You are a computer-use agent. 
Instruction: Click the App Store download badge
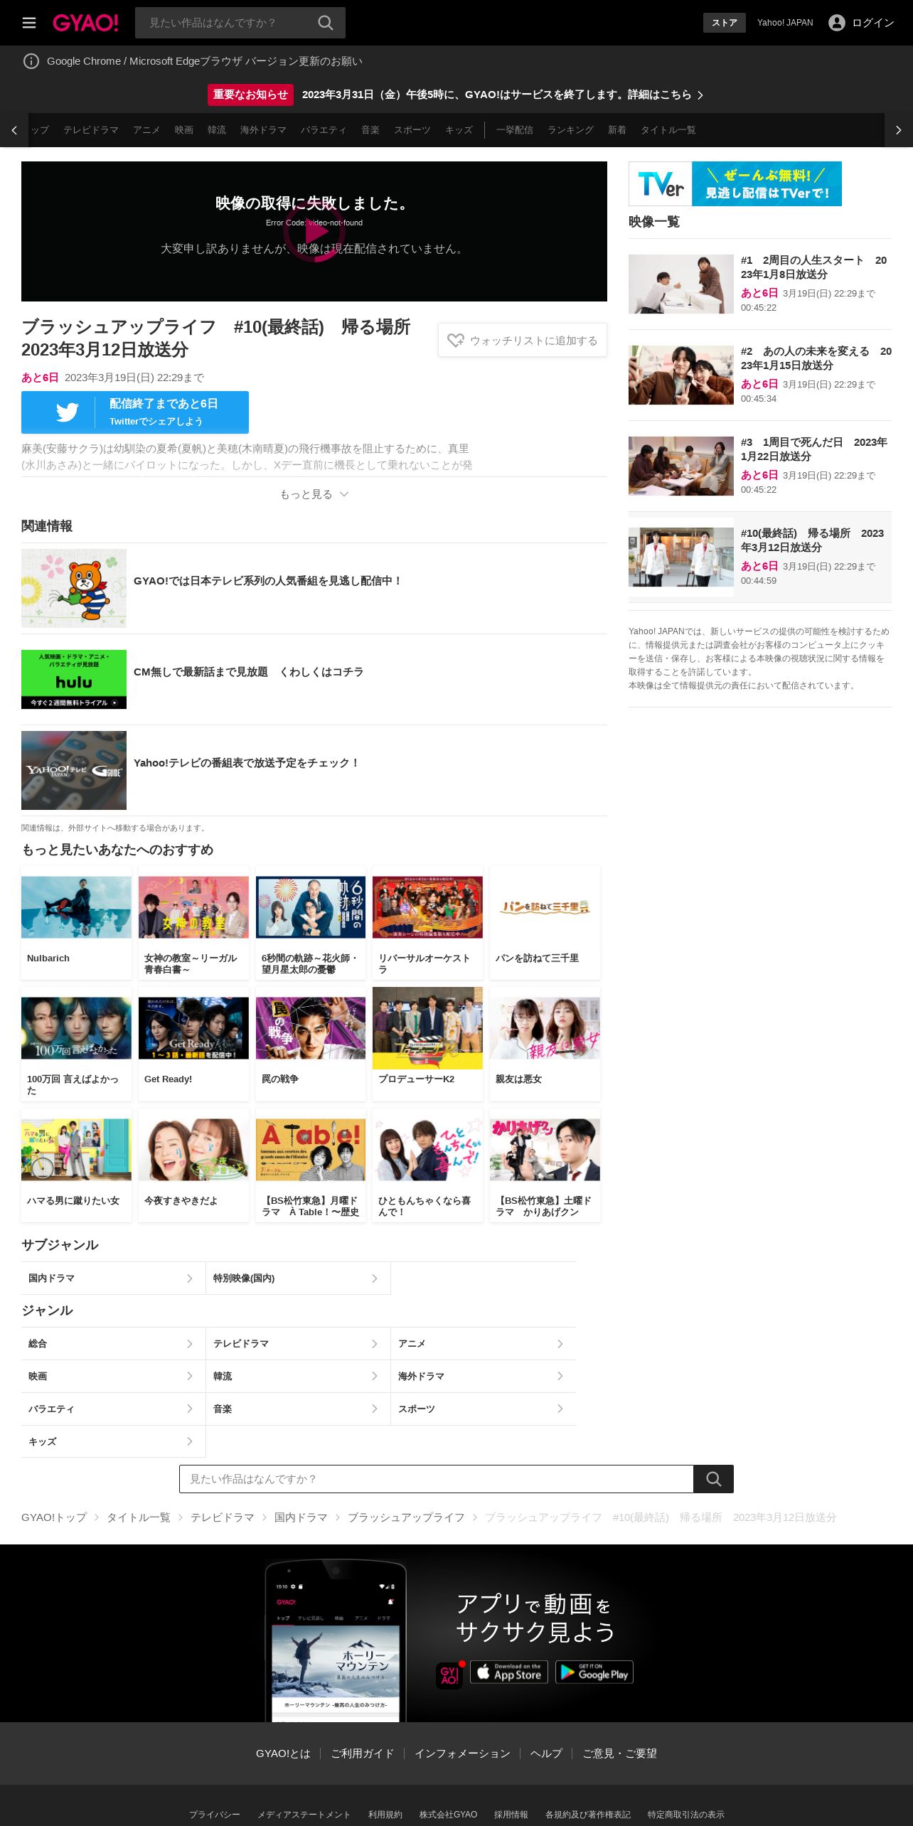click(x=509, y=1672)
